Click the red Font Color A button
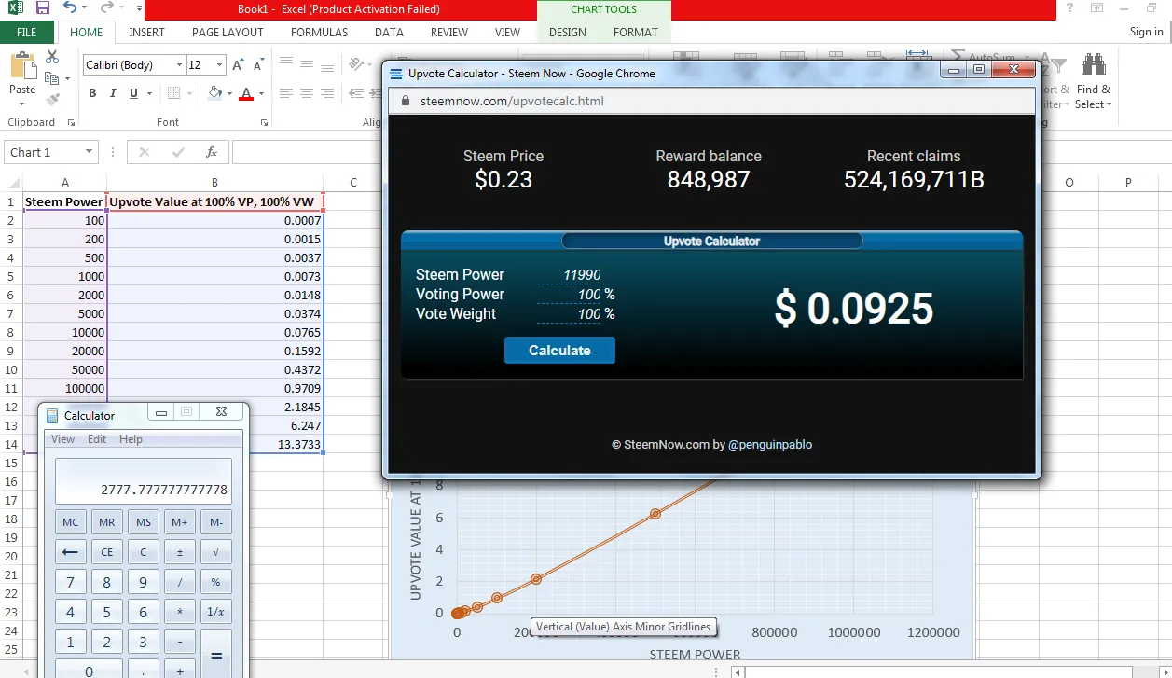The image size is (1172, 678). (246, 93)
